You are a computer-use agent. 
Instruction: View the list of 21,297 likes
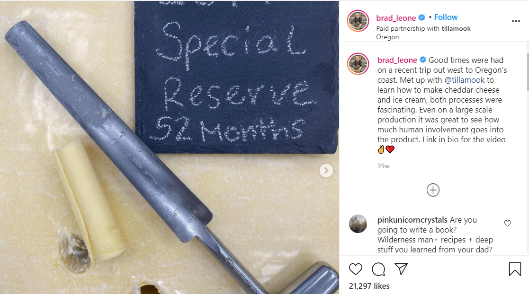click(x=369, y=286)
